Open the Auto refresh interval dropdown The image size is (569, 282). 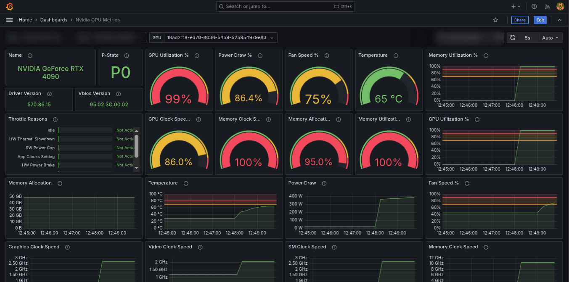pyautogui.click(x=550, y=38)
